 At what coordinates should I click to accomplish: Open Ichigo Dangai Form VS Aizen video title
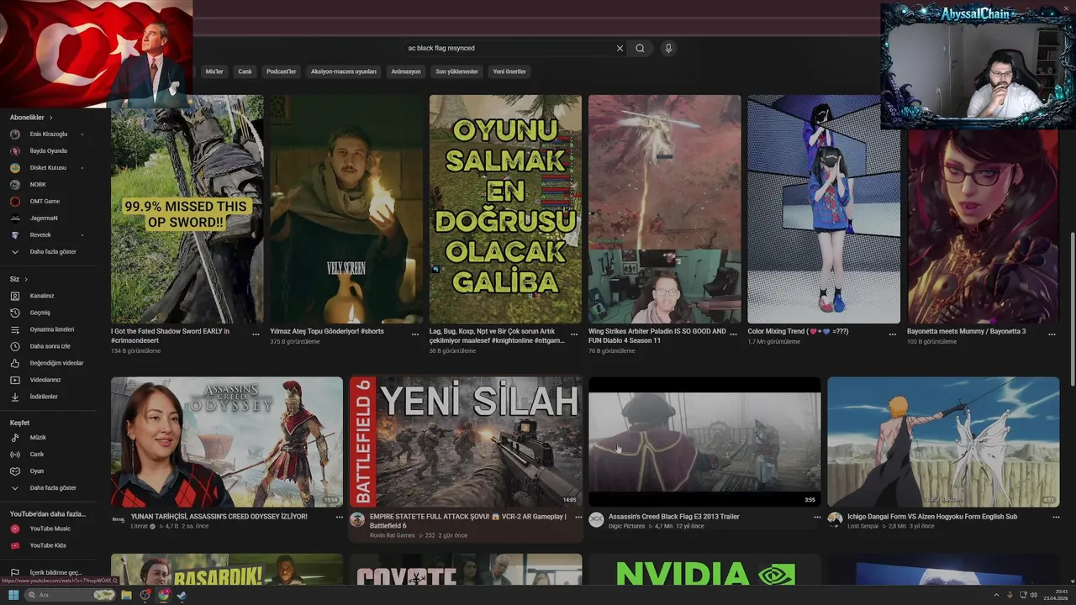click(932, 517)
